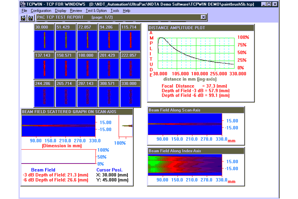Image resolution: width=298 pixels, height=199 pixels.
Task: Open the Test & Option menu
Action: pos(96,11)
